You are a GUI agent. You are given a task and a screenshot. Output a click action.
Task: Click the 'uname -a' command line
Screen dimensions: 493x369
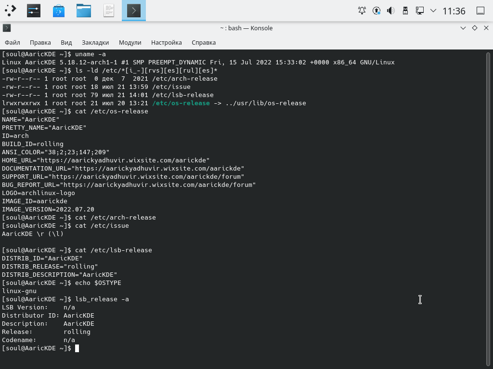coord(54,54)
